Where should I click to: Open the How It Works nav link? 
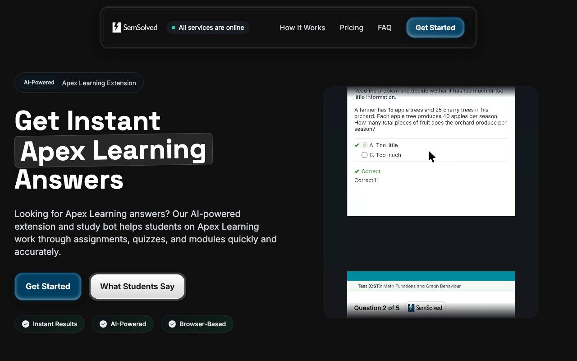(302, 28)
